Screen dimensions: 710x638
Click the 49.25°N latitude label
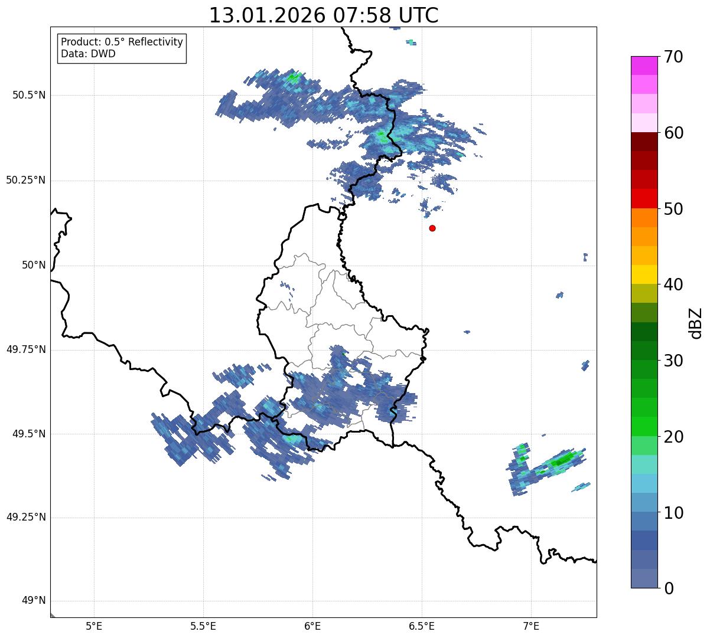click(25, 517)
